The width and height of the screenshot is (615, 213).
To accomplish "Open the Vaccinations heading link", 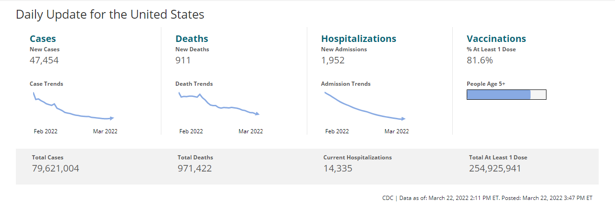I will click(496, 39).
